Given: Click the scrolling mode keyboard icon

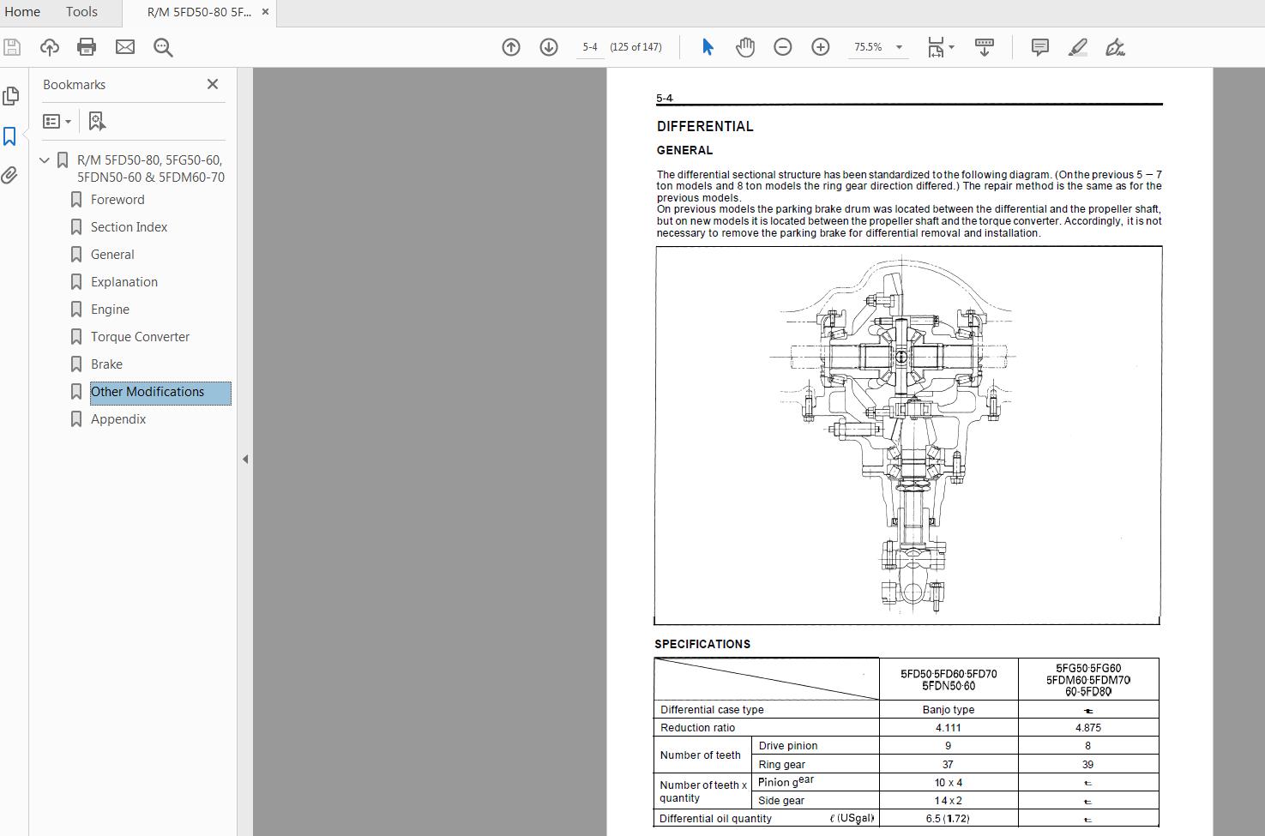Looking at the screenshot, I should pos(985,47).
